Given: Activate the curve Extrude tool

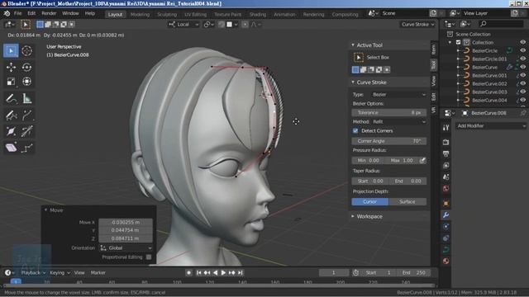Looking at the screenshot, I should (x=27, y=115).
